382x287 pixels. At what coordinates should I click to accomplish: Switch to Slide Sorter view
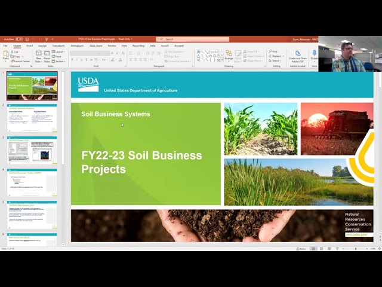[322, 249]
